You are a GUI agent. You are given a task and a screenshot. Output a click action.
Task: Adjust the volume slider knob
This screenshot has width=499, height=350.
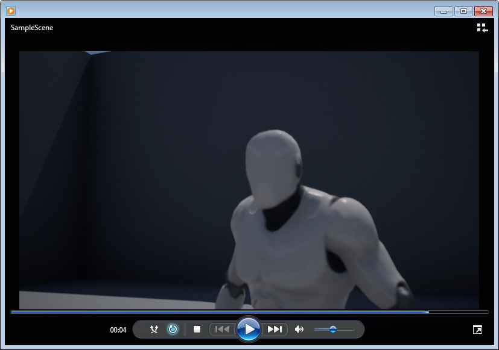(x=333, y=330)
